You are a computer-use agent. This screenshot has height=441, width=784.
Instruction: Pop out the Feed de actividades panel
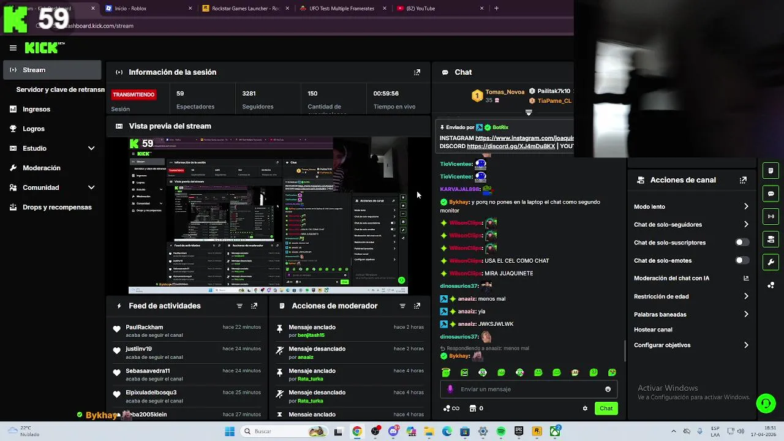click(x=254, y=306)
